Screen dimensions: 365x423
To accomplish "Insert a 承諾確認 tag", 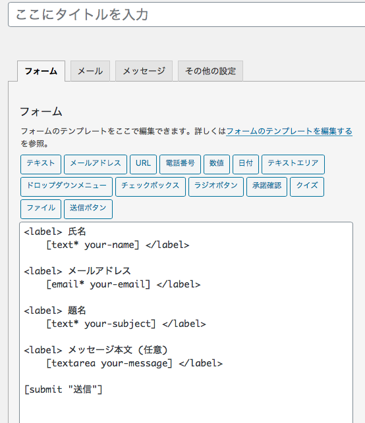I will point(267,187).
